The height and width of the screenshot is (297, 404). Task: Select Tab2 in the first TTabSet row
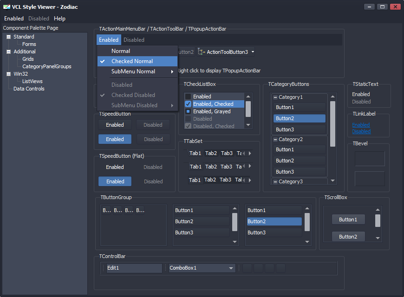point(211,153)
